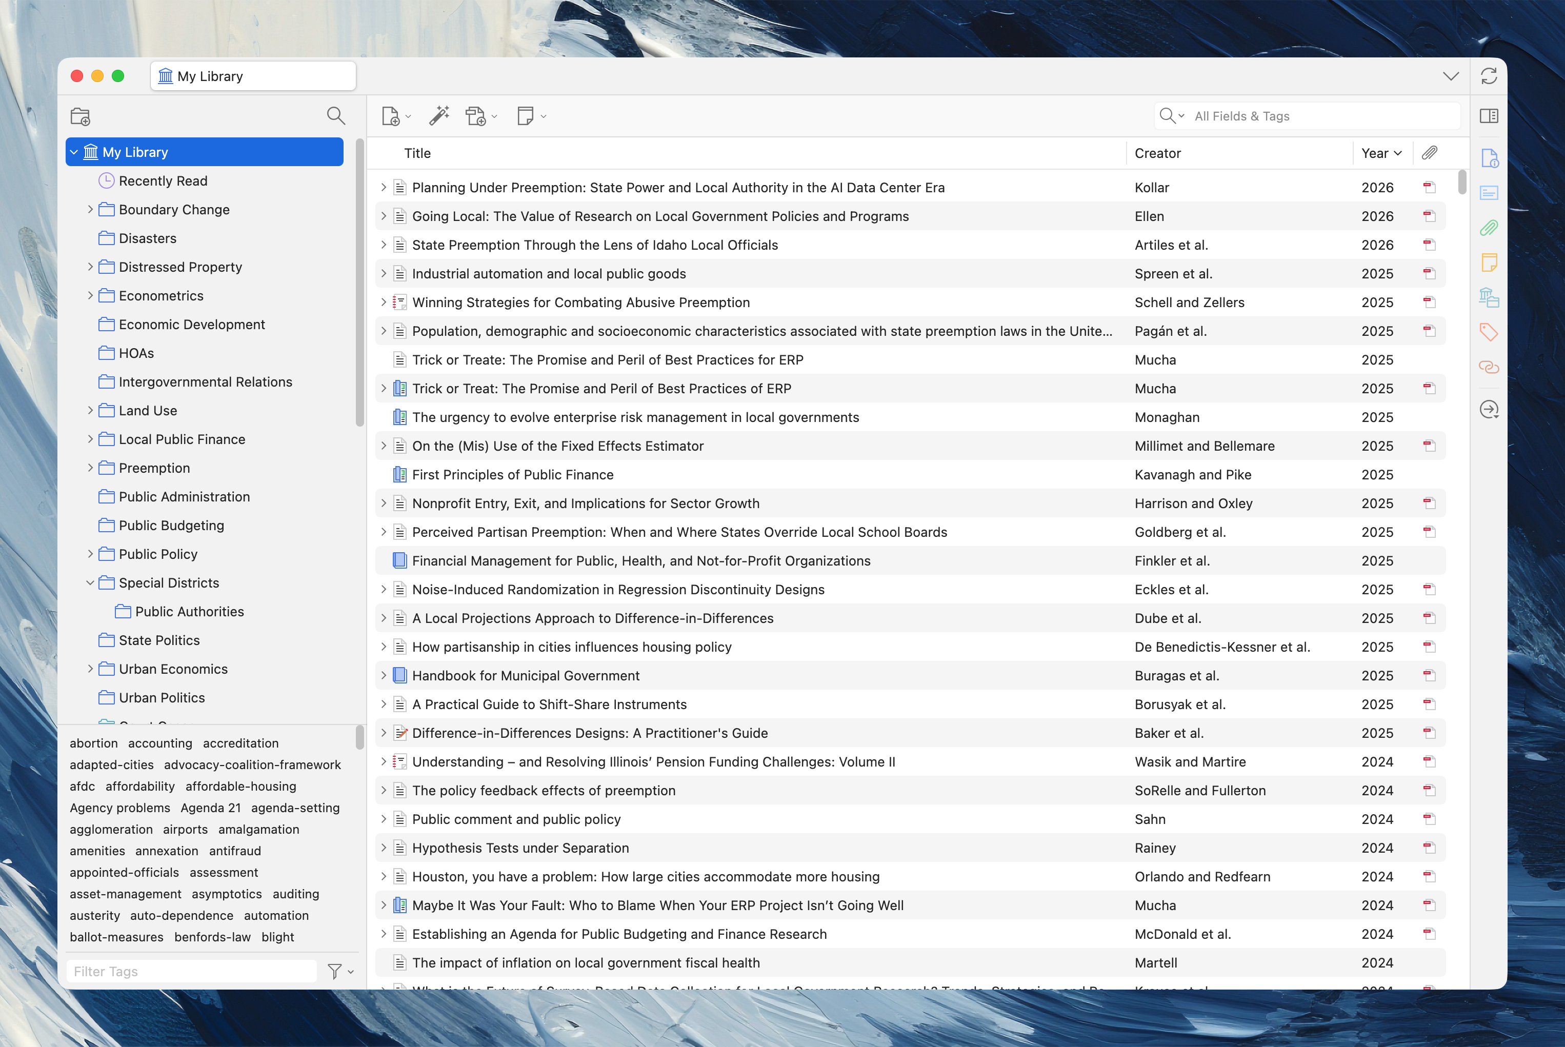Sort by the Title column header
1565x1047 pixels.
point(417,153)
